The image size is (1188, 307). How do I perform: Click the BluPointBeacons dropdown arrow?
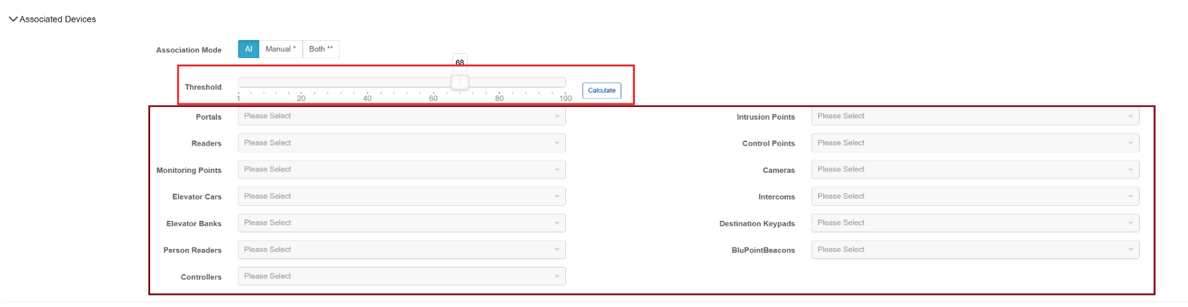[1130, 250]
